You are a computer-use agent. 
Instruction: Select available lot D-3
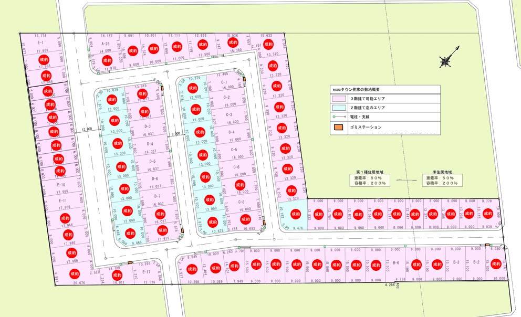[x=148, y=126]
